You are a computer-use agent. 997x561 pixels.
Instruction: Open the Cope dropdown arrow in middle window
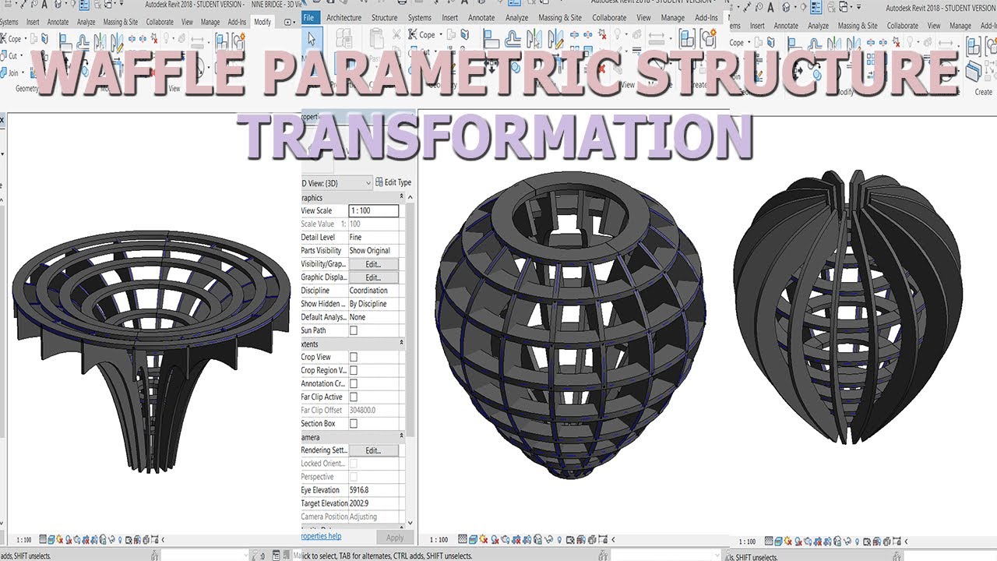pyautogui.click(x=441, y=34)
